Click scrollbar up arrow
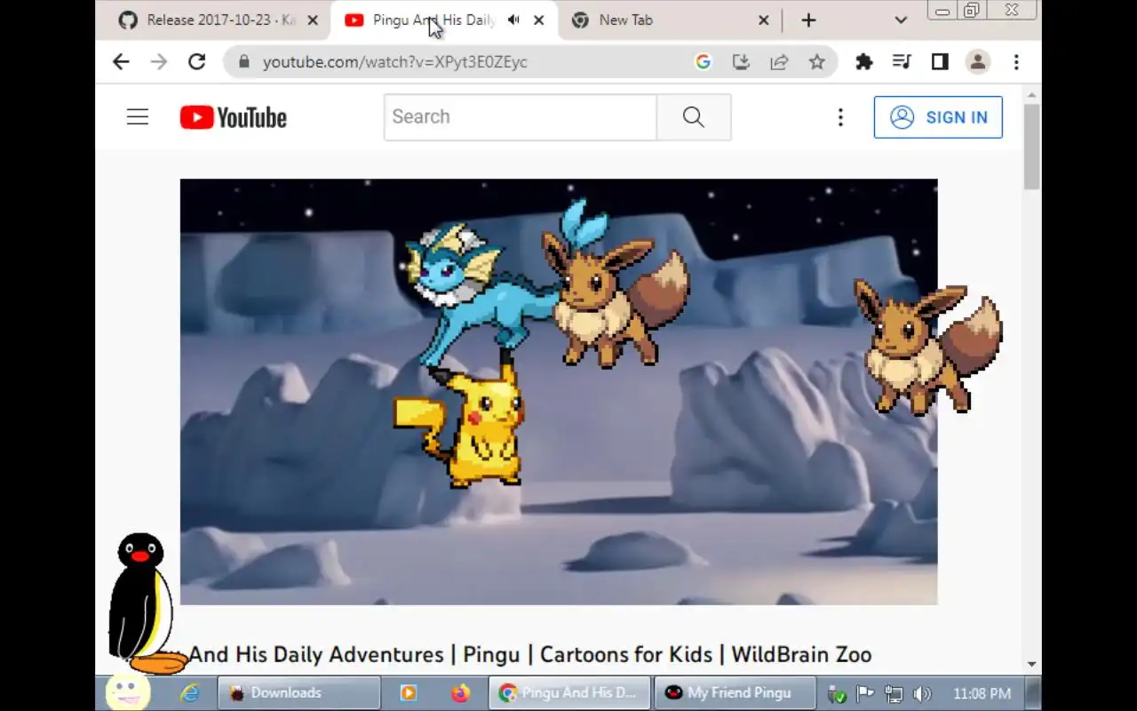 [x=1031, y=95]
